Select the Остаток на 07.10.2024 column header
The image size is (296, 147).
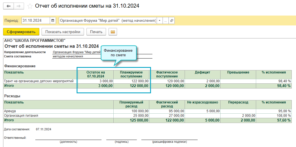tap(96, 74)
